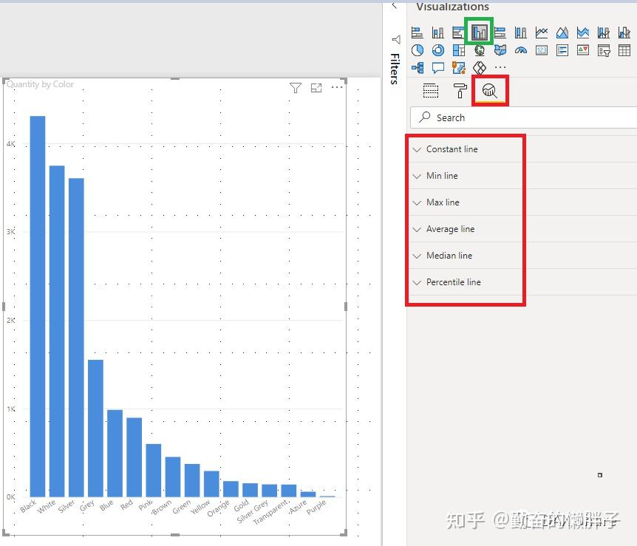Select the gauge visualization
Viewport: 637px width, 546px height.
coord(520,50)
